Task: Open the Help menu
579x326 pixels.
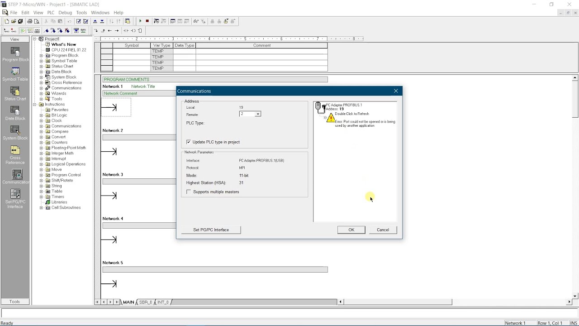Action: (119, 13)
